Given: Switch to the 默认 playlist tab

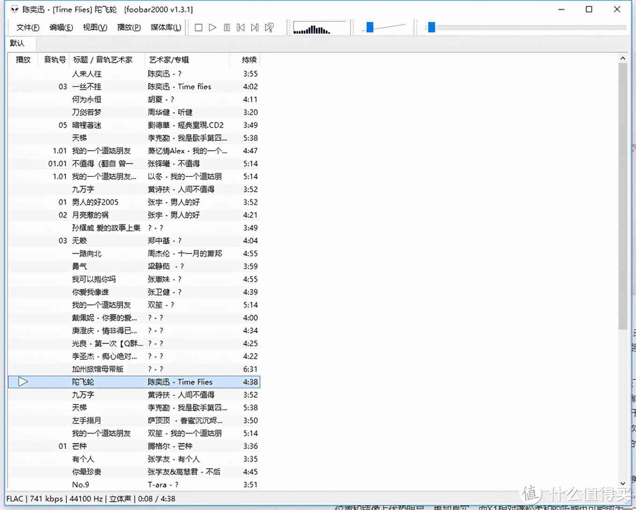Looking at the screenshot, I should [17, 43].
